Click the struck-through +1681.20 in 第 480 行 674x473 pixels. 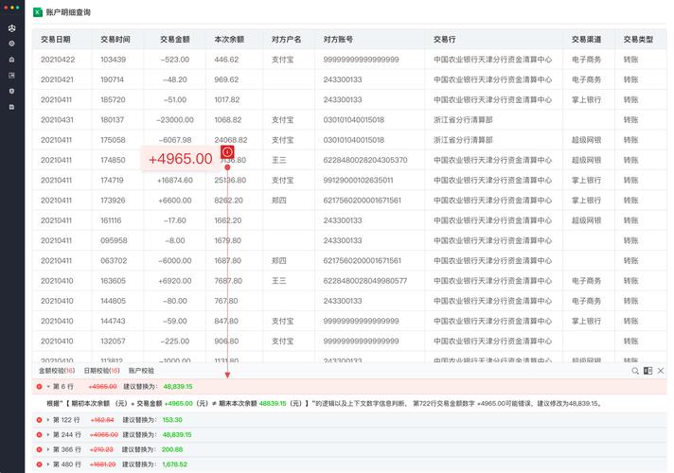[103, 464]
